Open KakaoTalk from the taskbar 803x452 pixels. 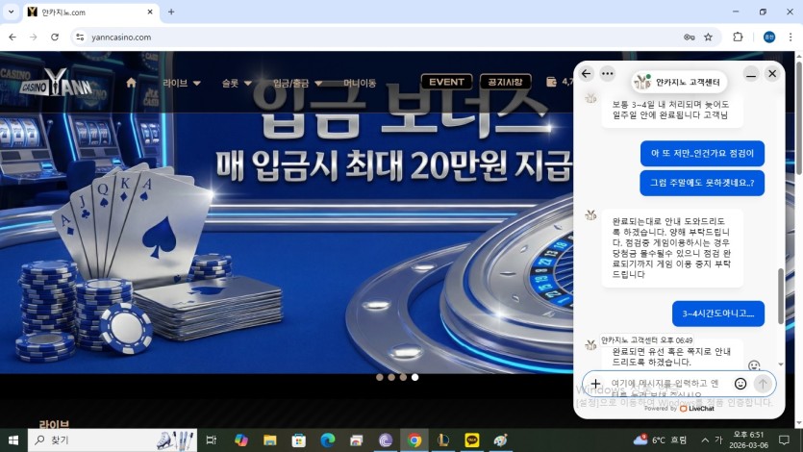tap(472, 440)
